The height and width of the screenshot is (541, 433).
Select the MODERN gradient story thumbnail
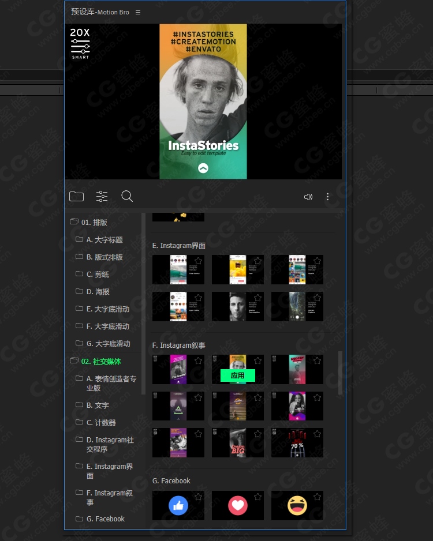coord(297,370)
